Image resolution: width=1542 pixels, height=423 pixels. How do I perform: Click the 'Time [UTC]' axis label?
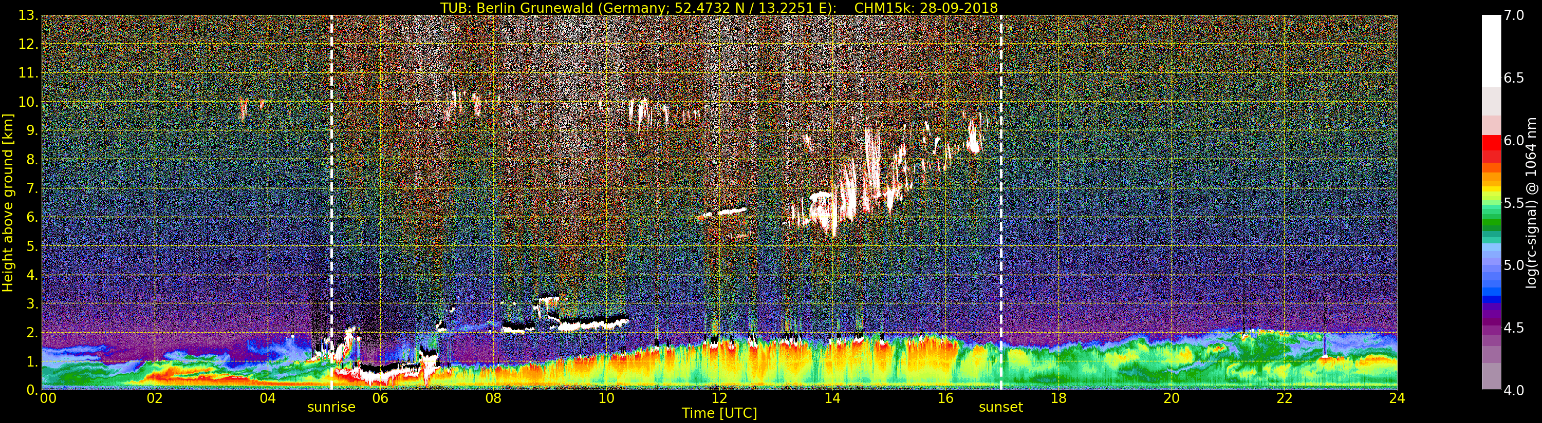coord(719,413)
